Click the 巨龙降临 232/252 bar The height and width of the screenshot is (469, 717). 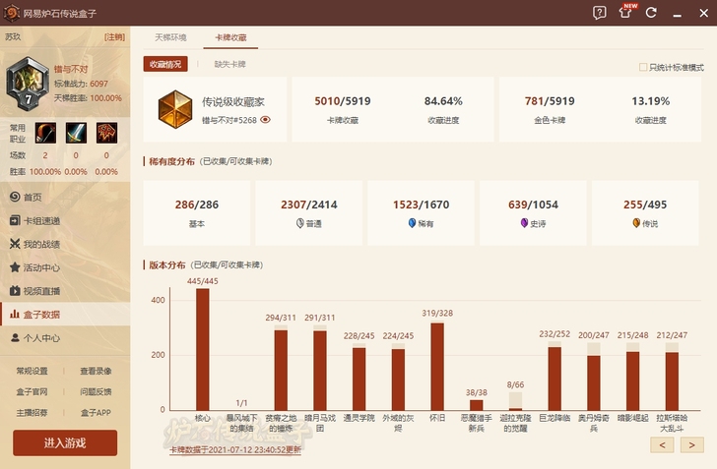pos(554,376)
